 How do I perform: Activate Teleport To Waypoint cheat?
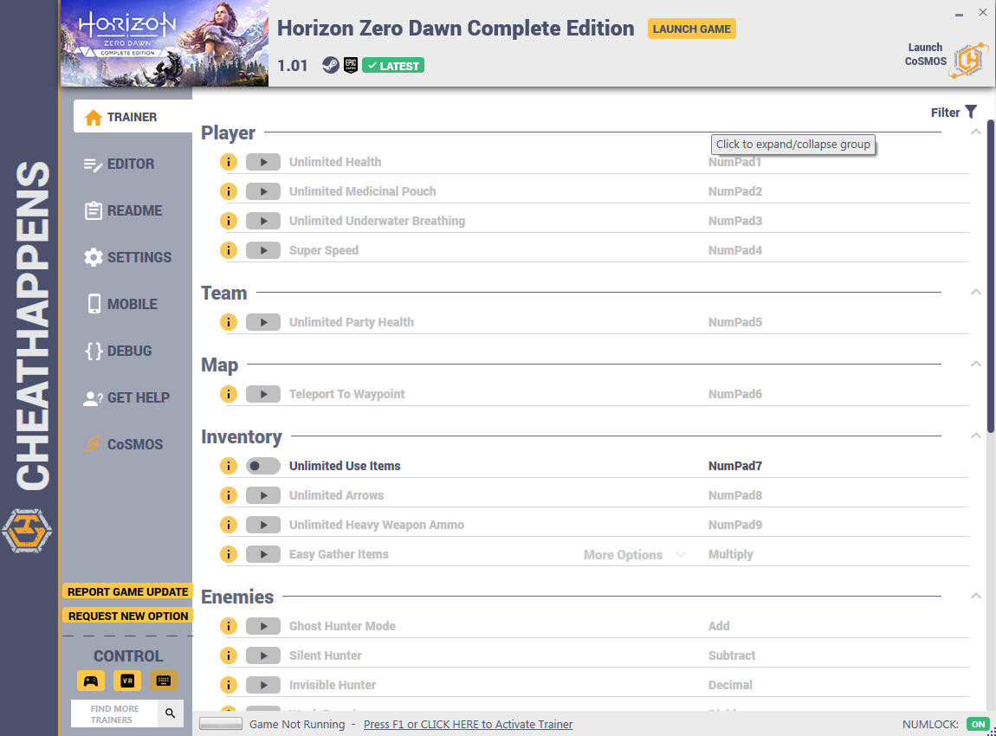coord(263,394)
